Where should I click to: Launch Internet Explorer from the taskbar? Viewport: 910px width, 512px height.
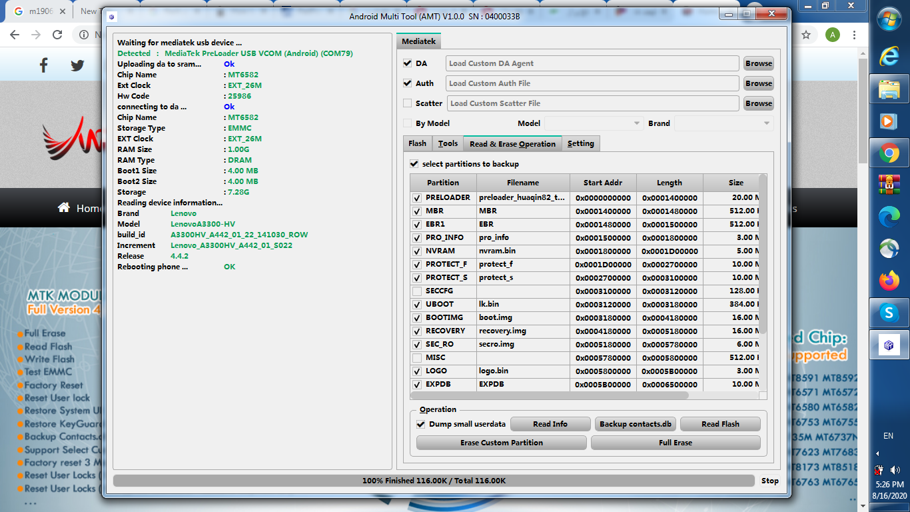(x=889, y=57)
